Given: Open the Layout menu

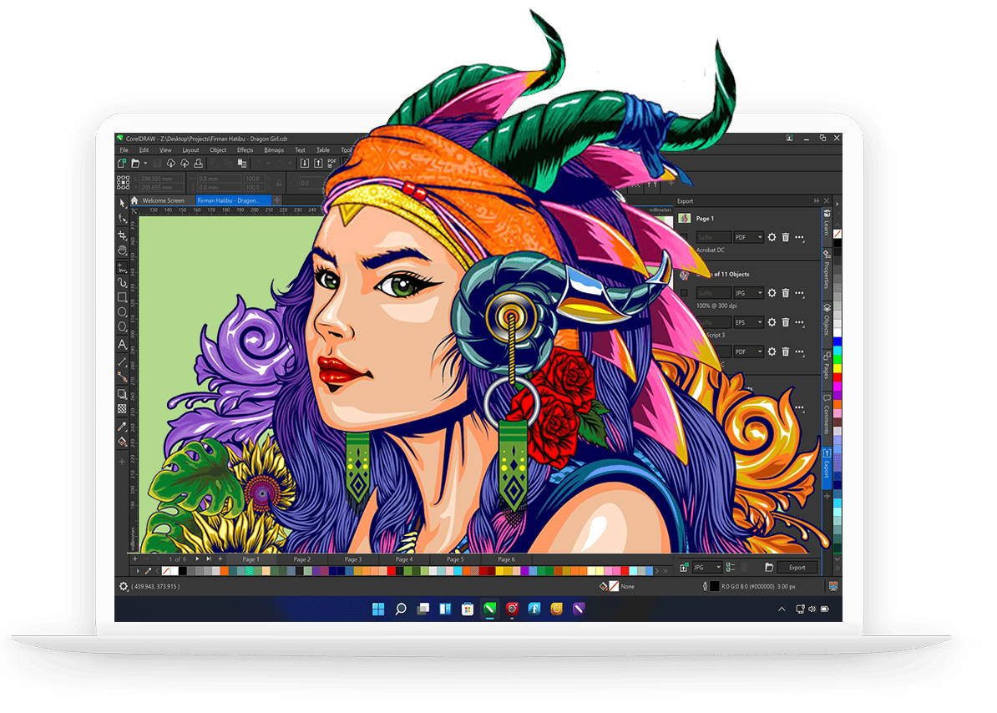Looking at the screenshot, I should point(190,150).
